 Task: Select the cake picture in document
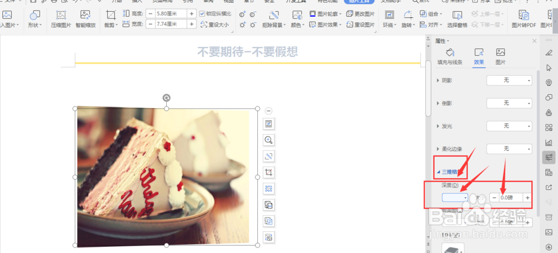[163, 177]
